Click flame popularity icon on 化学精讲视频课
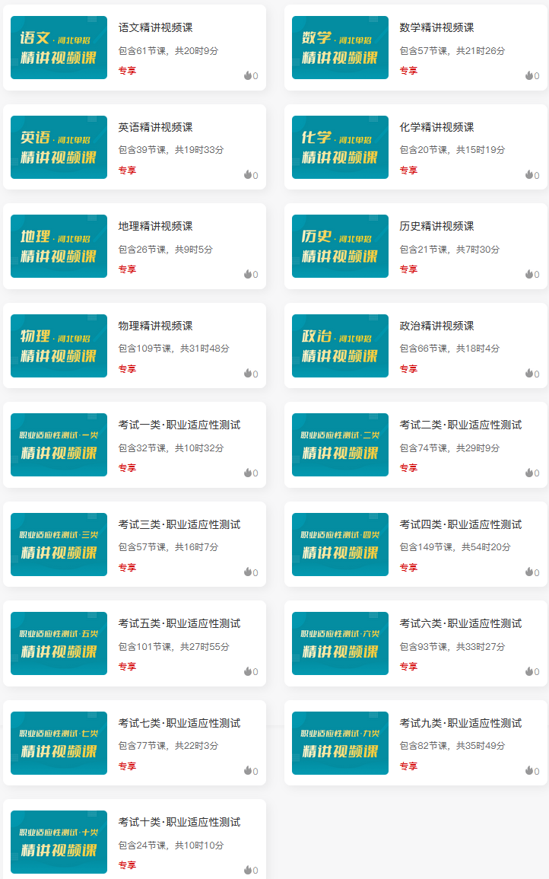This screenshot has height=879, width=549. (x=528, y=174)
